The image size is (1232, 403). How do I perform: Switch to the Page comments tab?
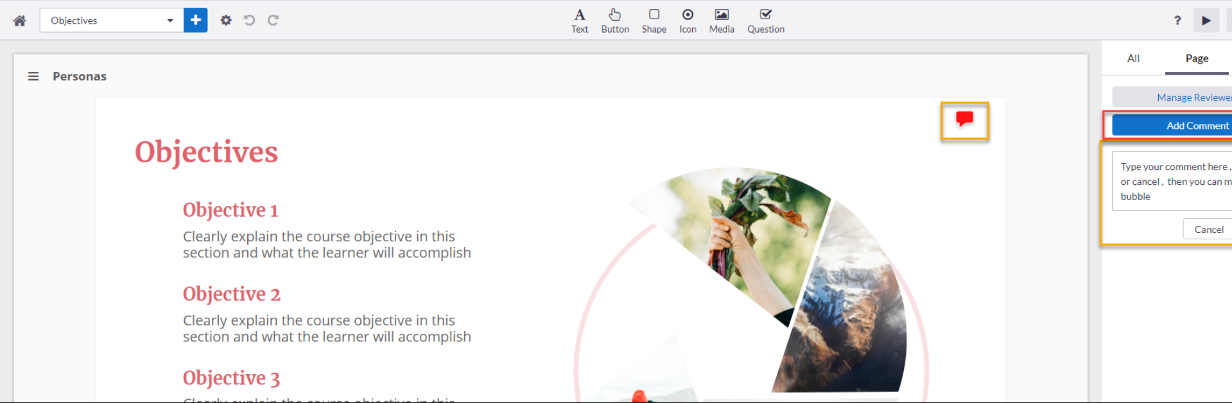pos(1197,58)
